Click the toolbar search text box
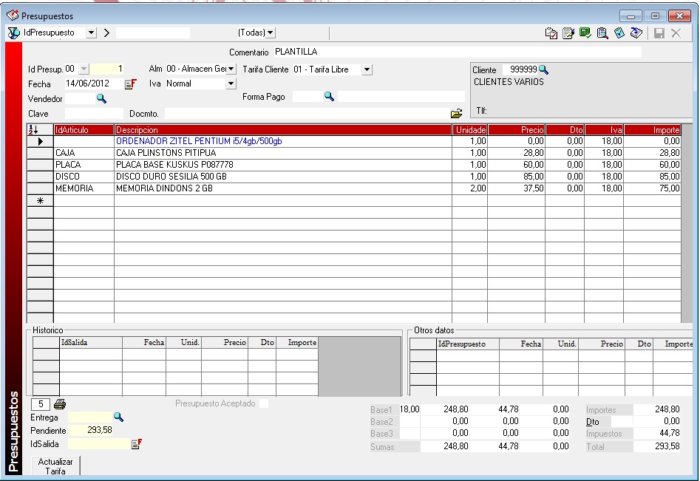 pyautogui.click(x=153, y=33)
